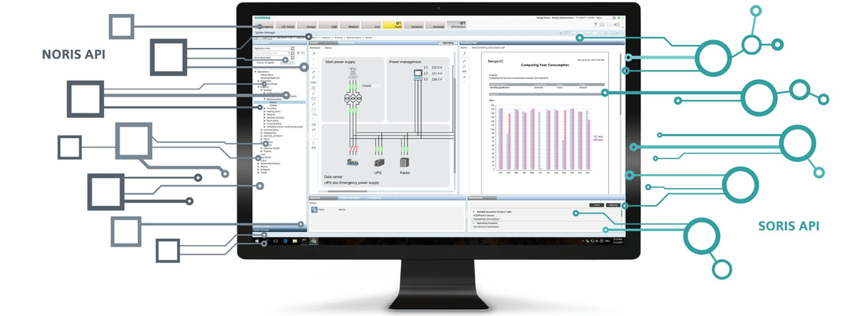Click Task View icon on taskbar
The width and height of the screenshot is (867, 316).
(275, 241)
